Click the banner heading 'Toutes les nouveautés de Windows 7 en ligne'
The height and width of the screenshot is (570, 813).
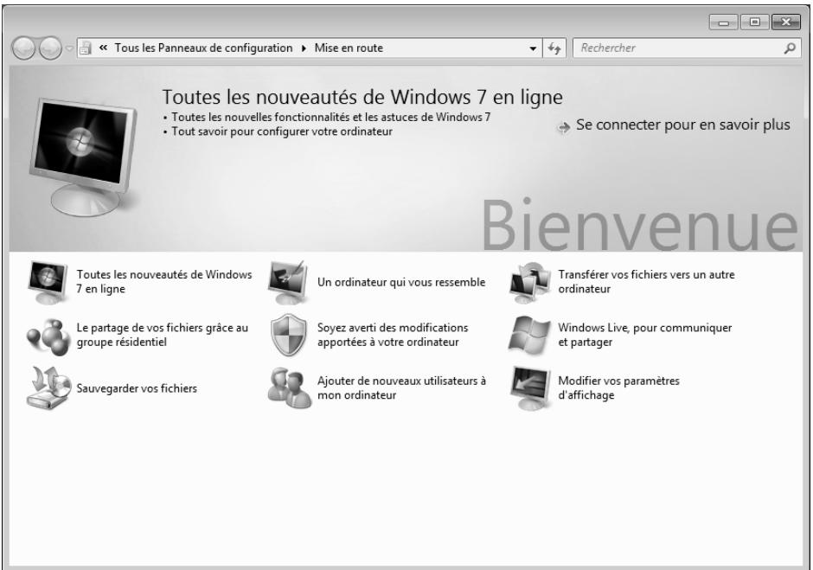coord(362,97)
